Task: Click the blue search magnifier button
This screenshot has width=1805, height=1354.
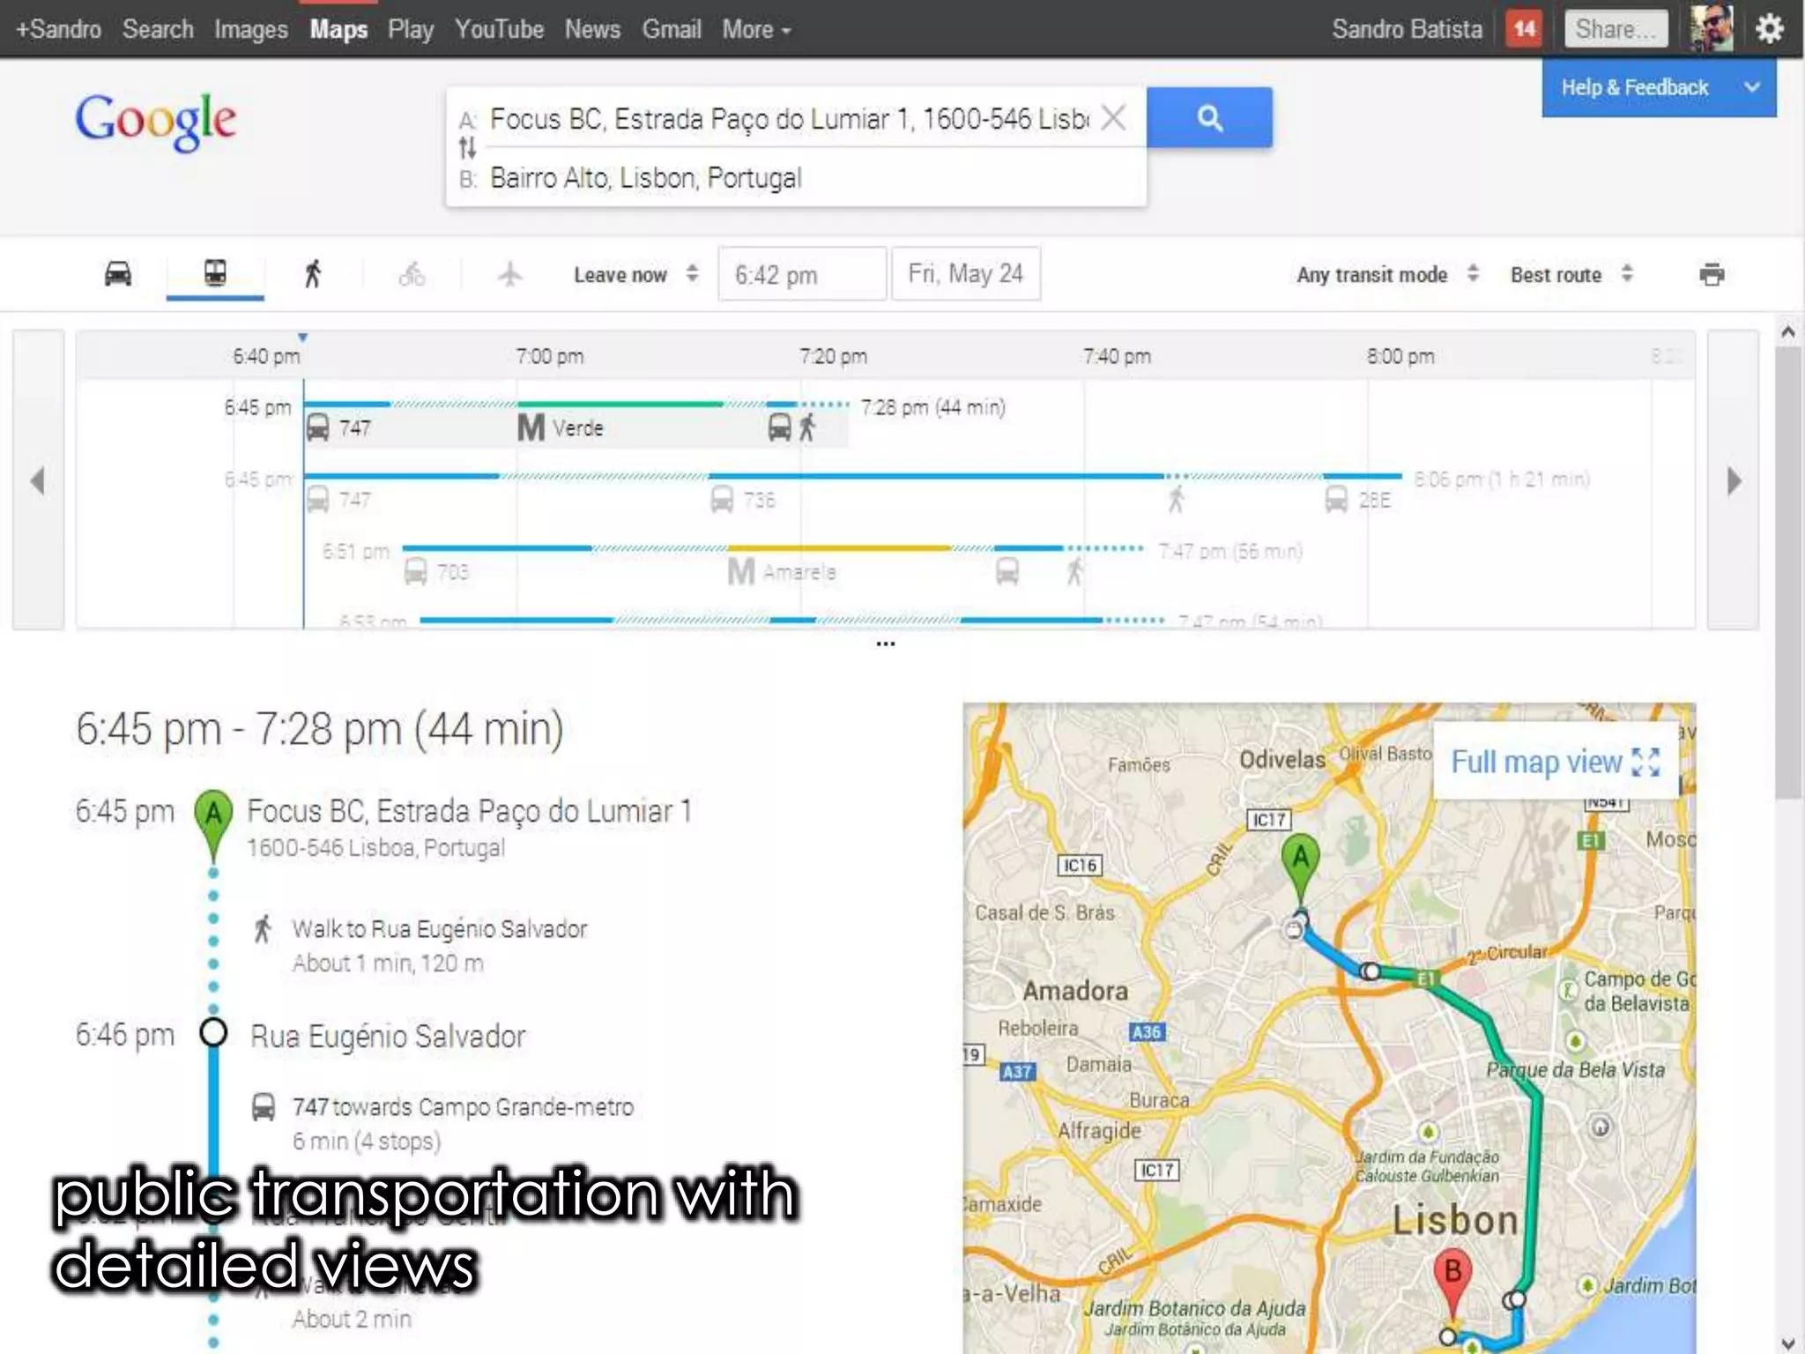Action: click(x=1209, y=117)
